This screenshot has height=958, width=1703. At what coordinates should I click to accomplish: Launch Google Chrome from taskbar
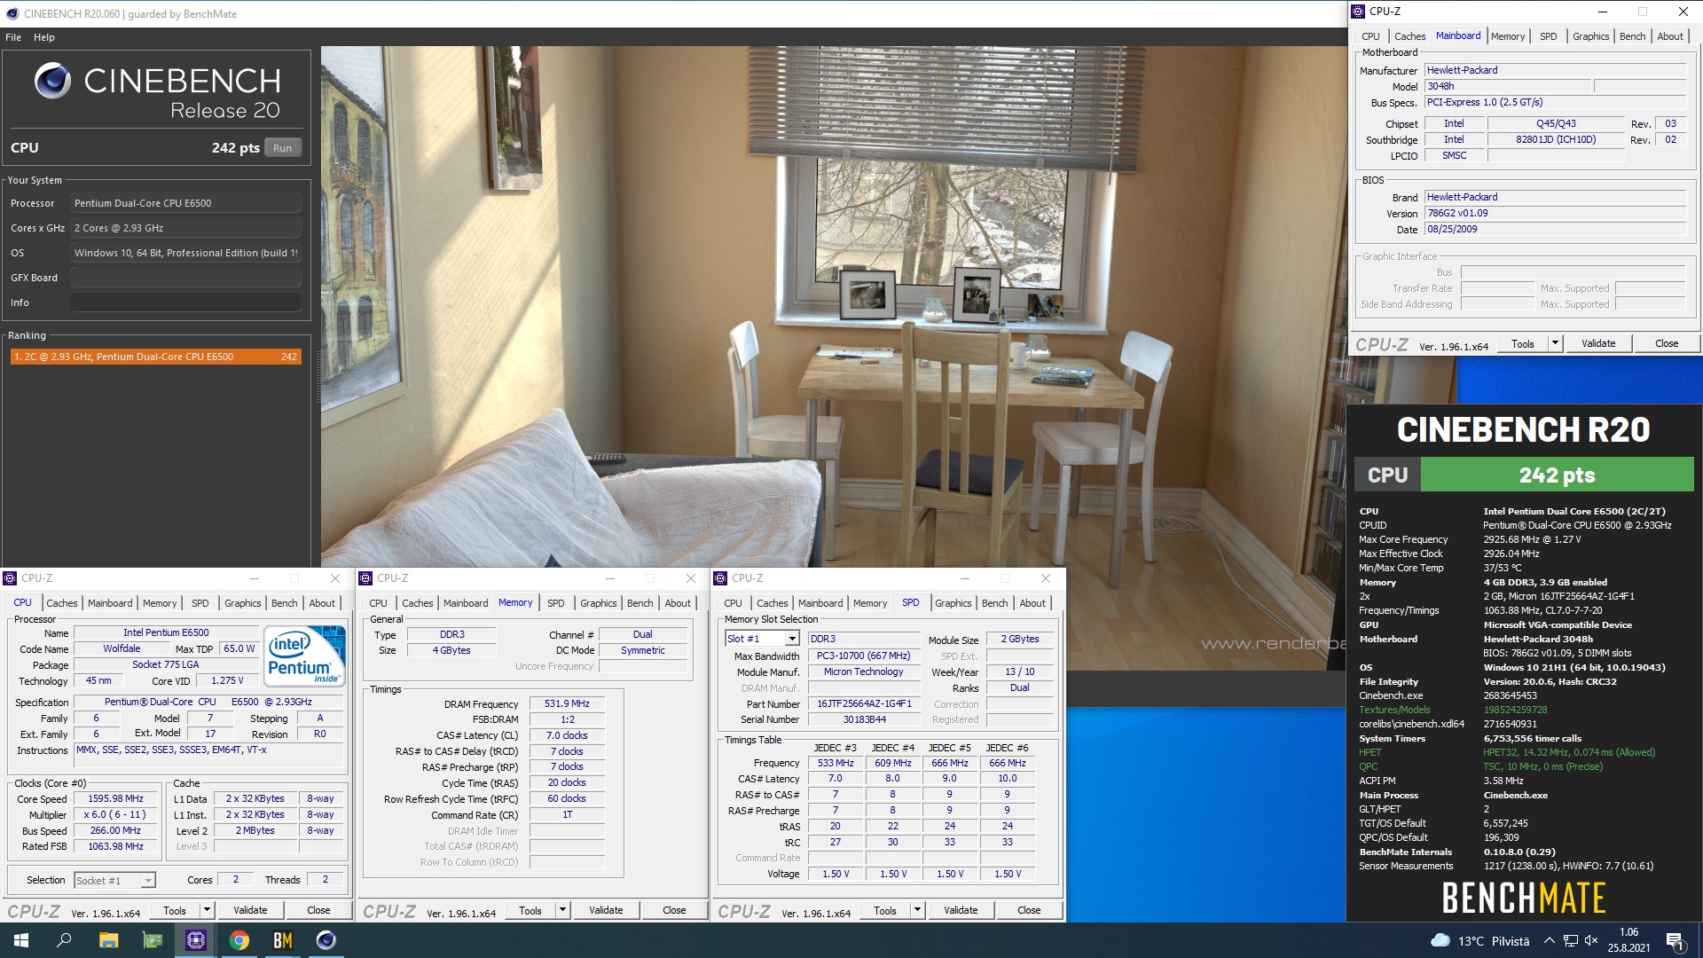coord(239,940)
